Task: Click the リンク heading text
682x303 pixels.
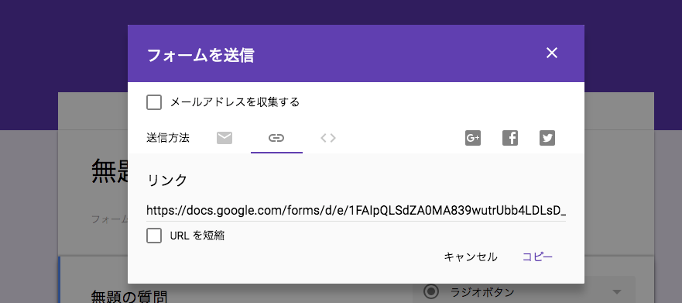Action: [x=167, y=180]
